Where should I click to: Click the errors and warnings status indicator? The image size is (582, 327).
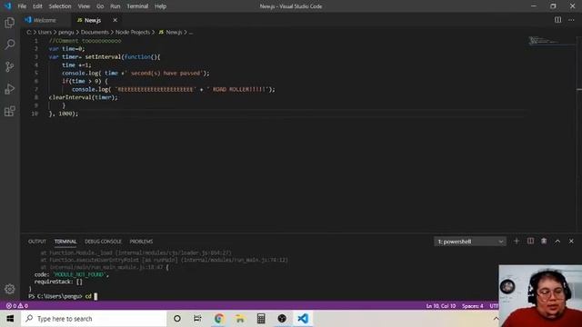[x=17, y=306]
